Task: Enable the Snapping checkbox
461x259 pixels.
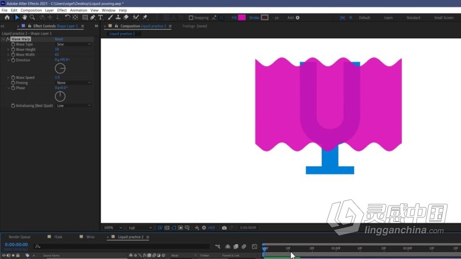Action: (x=191, y=18)
